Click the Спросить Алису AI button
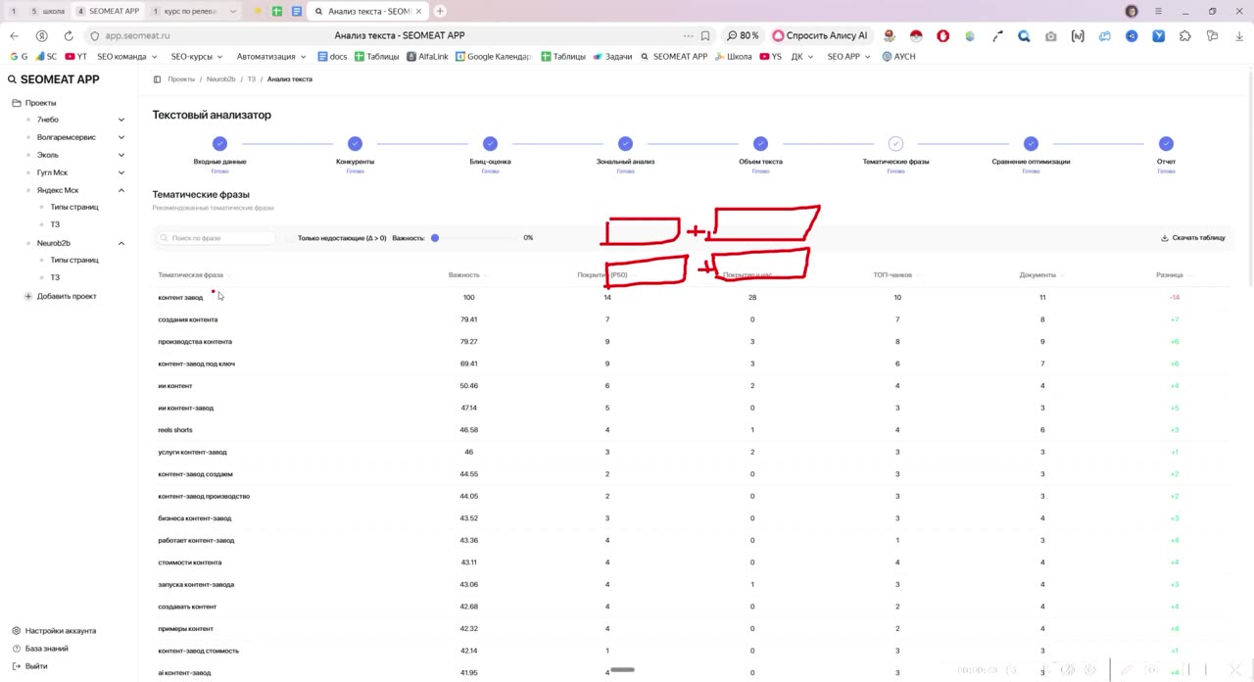This screenshot has width=1254, height=682. click(x=821, y=35)
